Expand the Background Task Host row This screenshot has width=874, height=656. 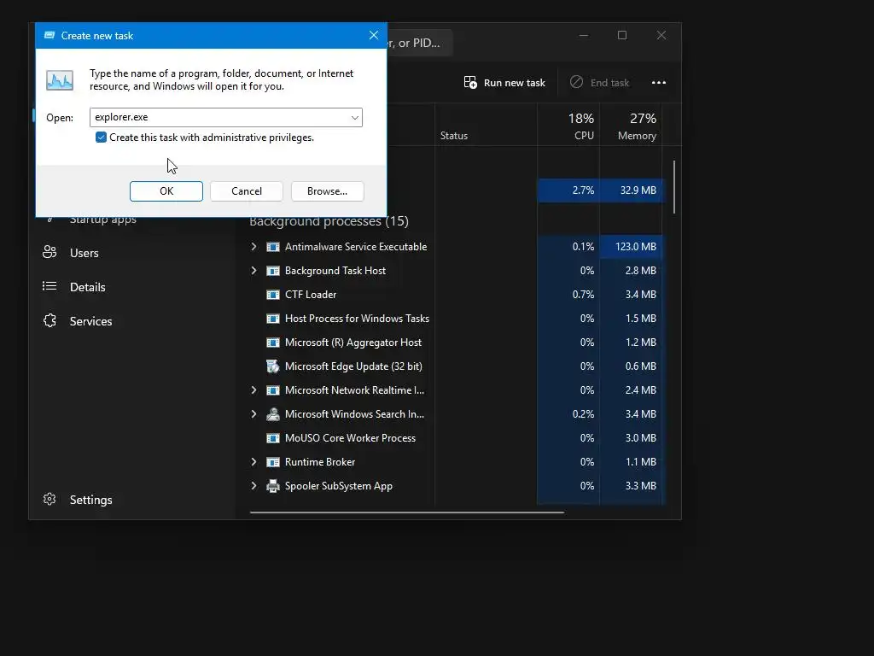coord(253,271)
